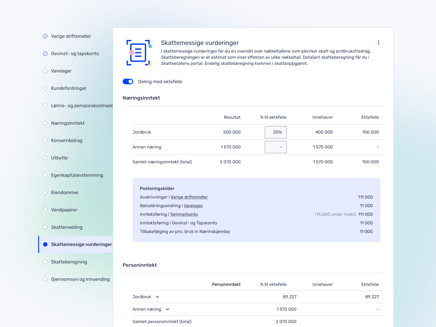Click the checkmark icon beside Varige driftsmidler
436x327 pixels.
click(45, 36)
